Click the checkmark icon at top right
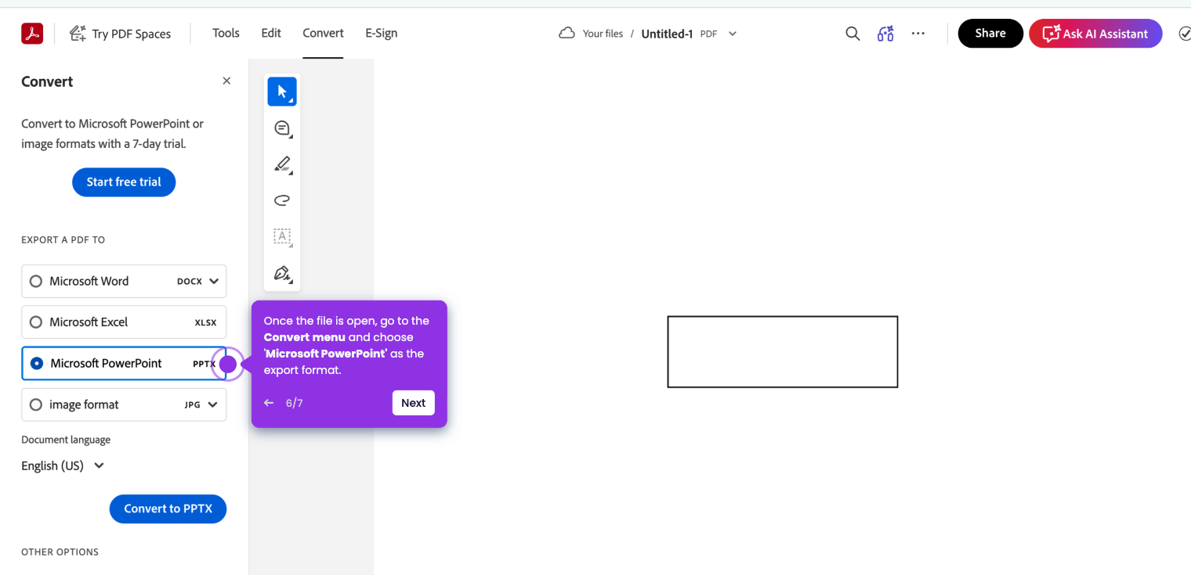 [x=1185, y=34]
